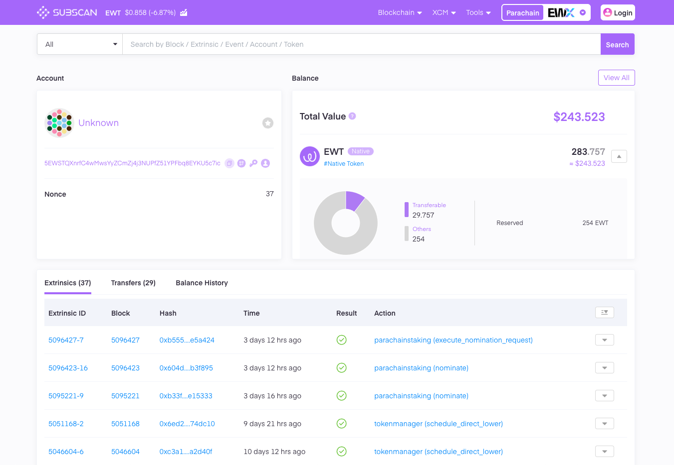
Task: Click the View All balance button
Action: pos(616,78)
